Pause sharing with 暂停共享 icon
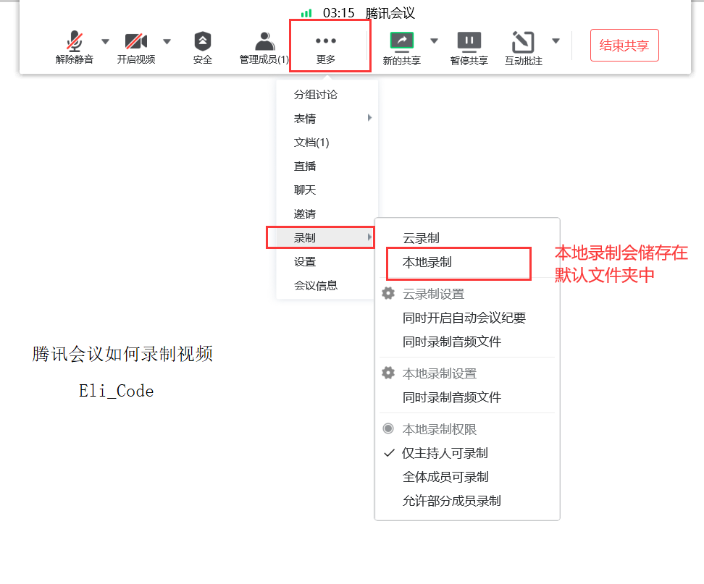The image size is (704, 584). (469, 41)
